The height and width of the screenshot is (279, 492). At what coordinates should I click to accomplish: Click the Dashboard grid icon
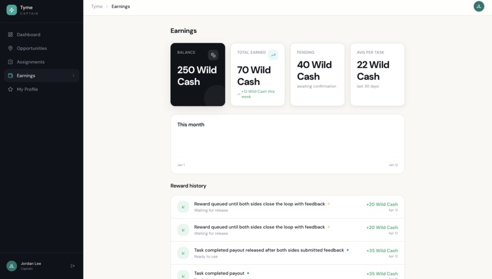click(10, 35)
